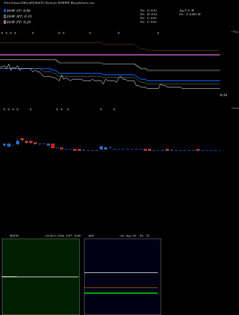Click the 'Pre C: 0.01' value
The image size is (239, 315).
[x=149, y=22]
